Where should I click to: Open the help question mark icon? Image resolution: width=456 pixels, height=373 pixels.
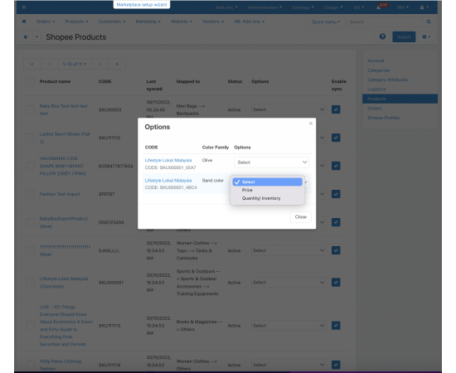[382, 36]
